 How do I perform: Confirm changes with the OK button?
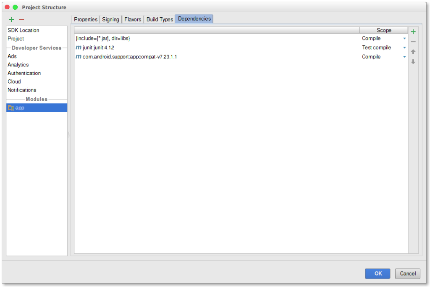[378, 273]
